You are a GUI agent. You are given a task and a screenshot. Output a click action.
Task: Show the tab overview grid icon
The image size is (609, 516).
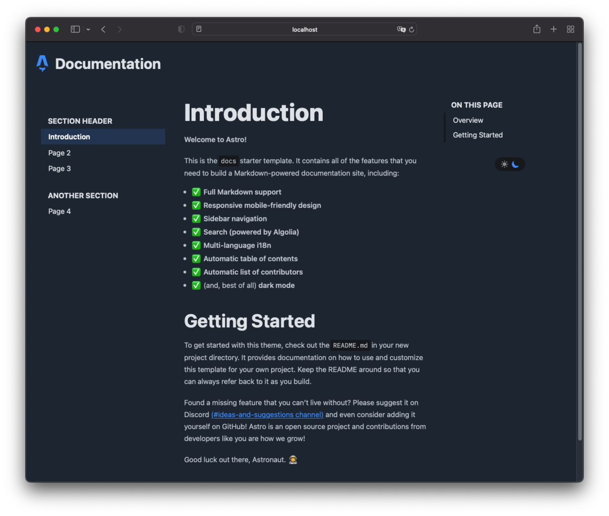pyautogui.click(x=570, y=29)
